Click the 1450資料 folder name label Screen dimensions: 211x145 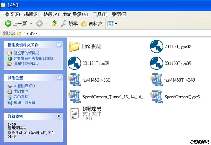coord(92,47)
